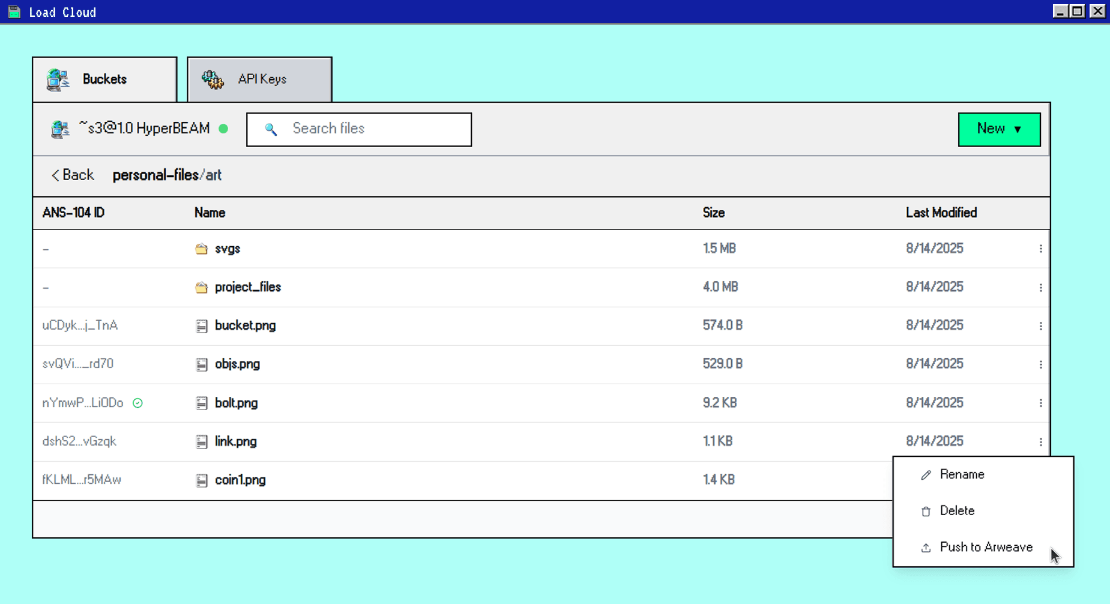Click the trash icon beside Delete

926,512
